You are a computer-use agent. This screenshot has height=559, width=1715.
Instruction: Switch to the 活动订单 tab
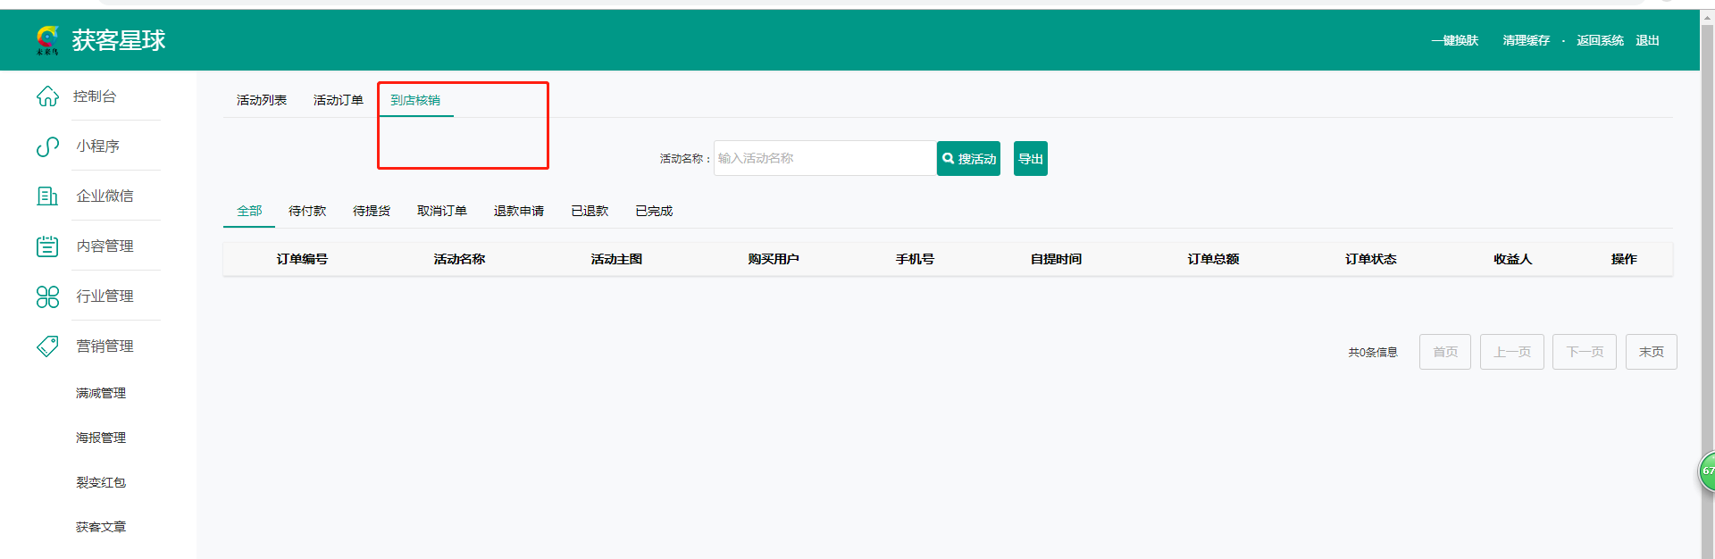pos(339,100)
